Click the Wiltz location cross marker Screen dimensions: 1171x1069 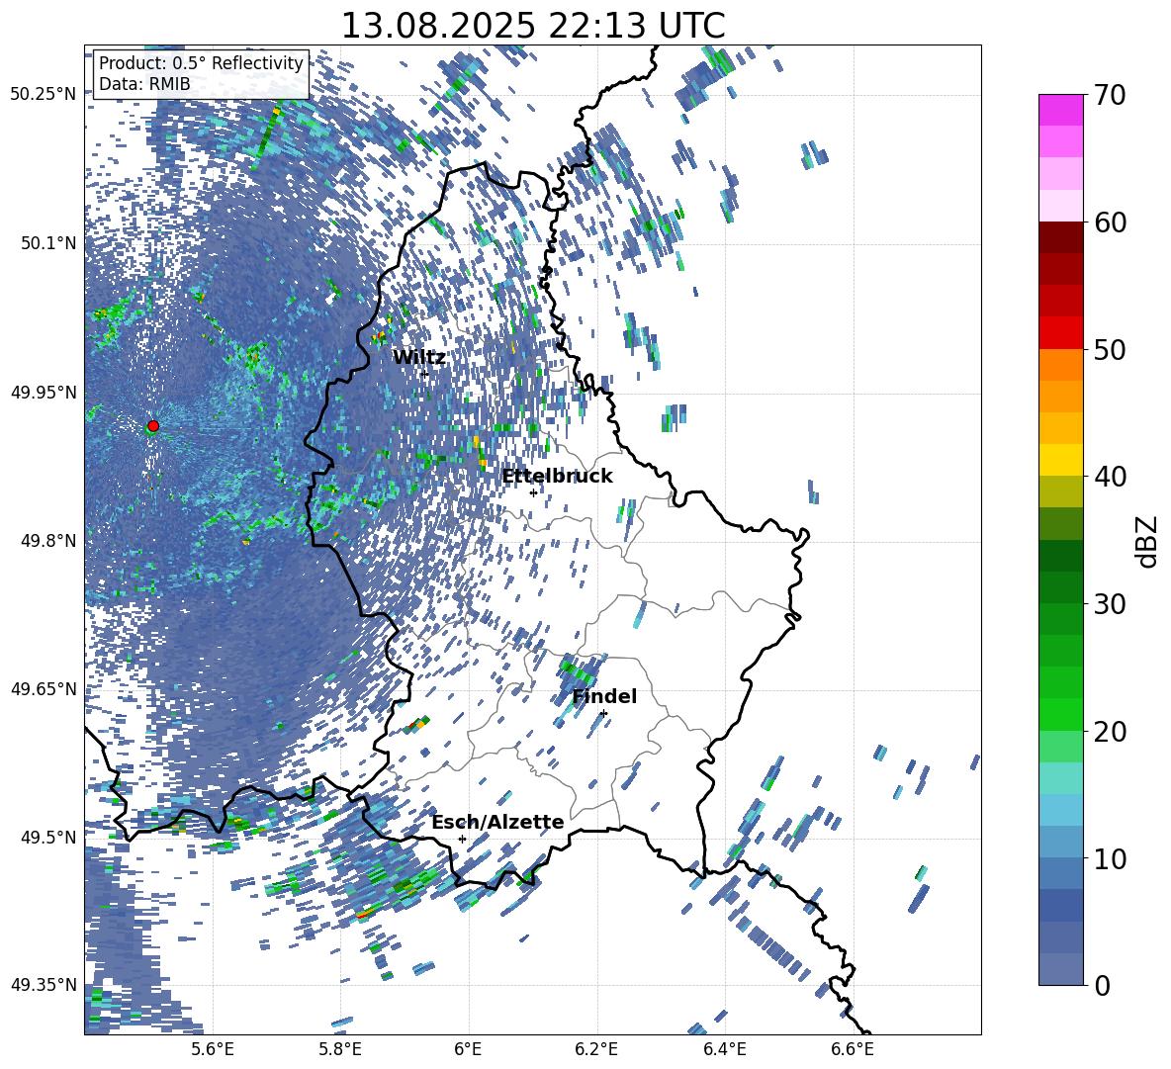click(x=424, y=374)
